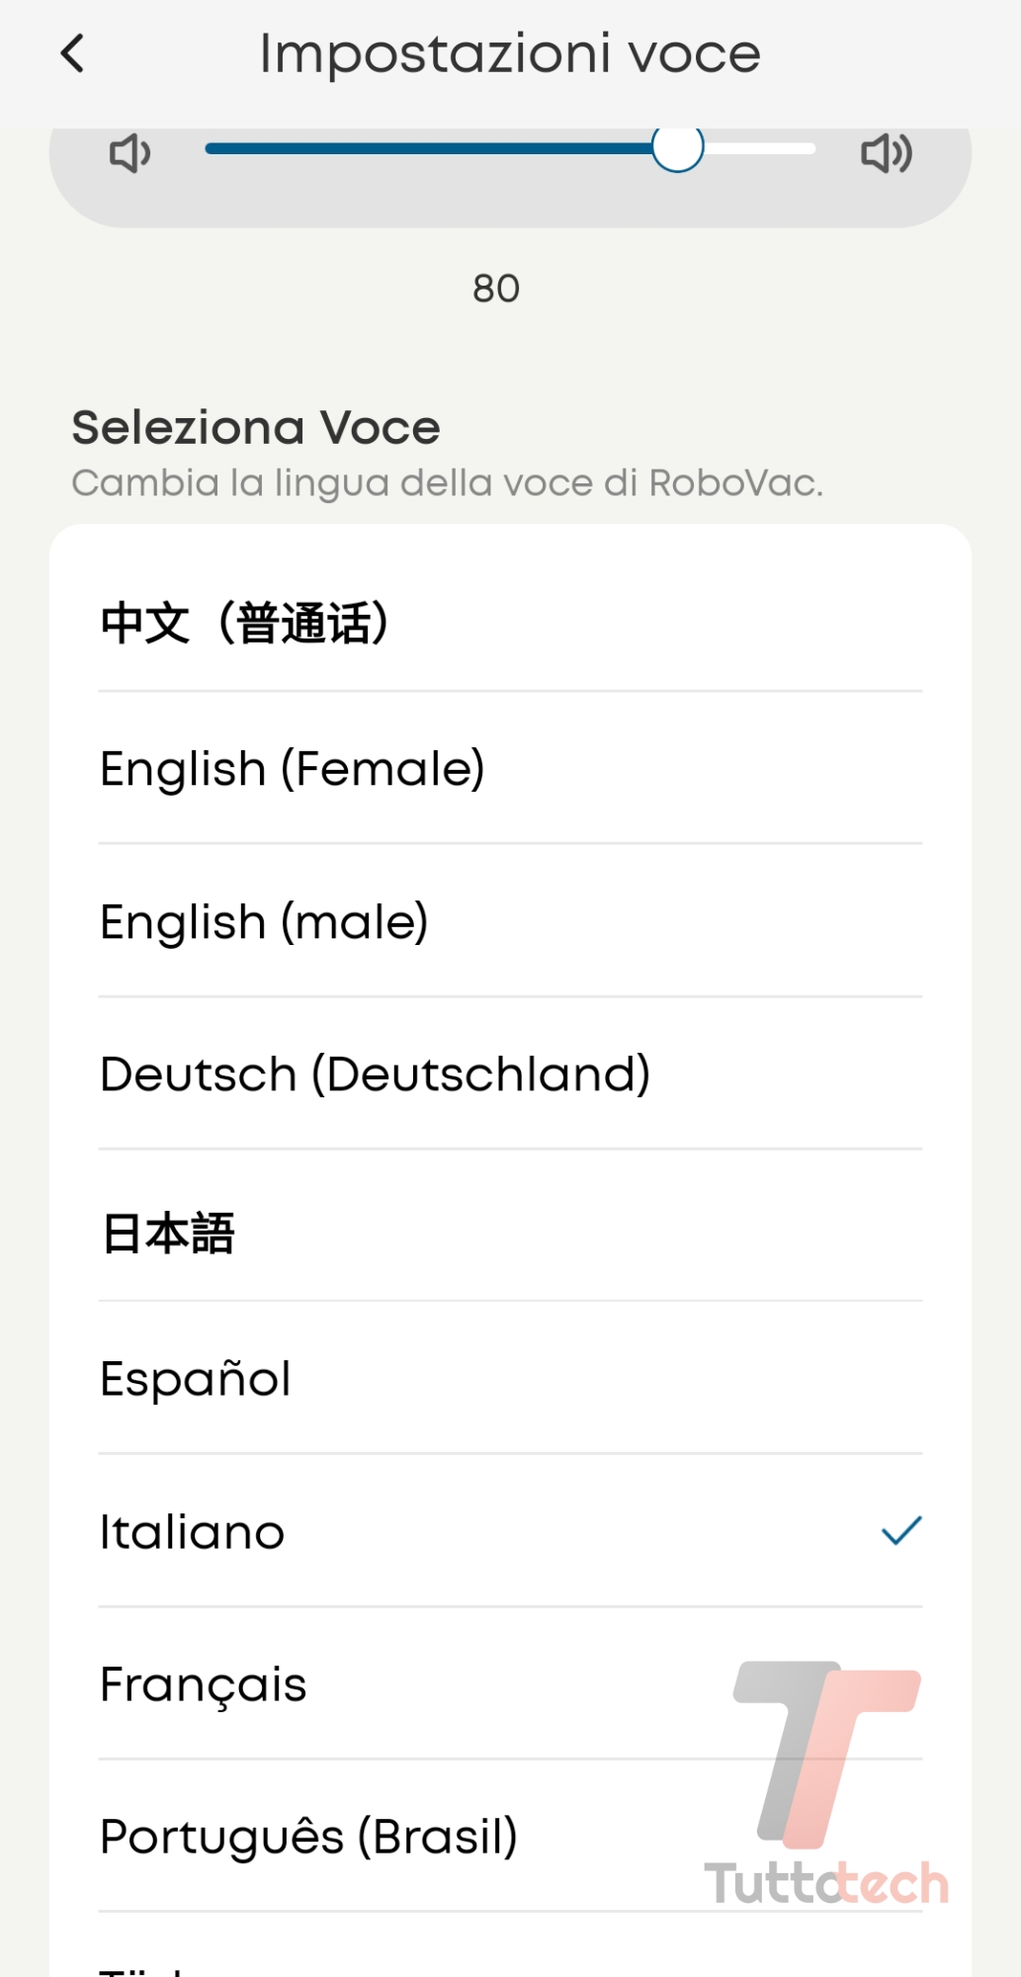Click the Cambia la lingua description text

[x=447, y=483]
